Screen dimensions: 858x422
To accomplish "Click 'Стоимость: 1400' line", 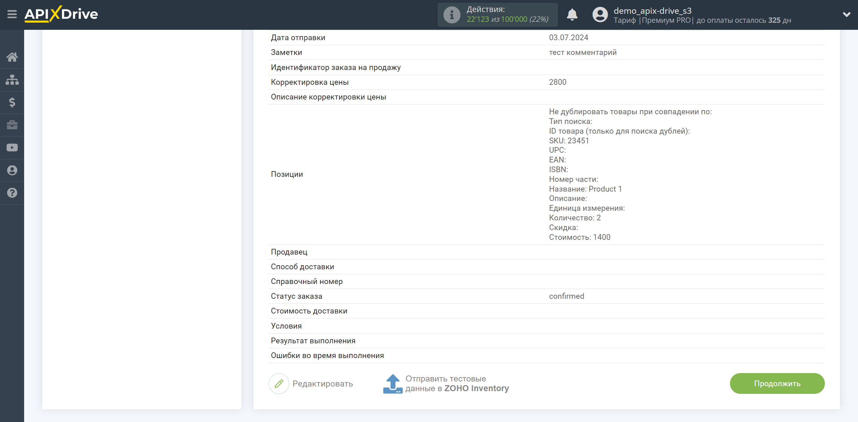I will [579, 237].
